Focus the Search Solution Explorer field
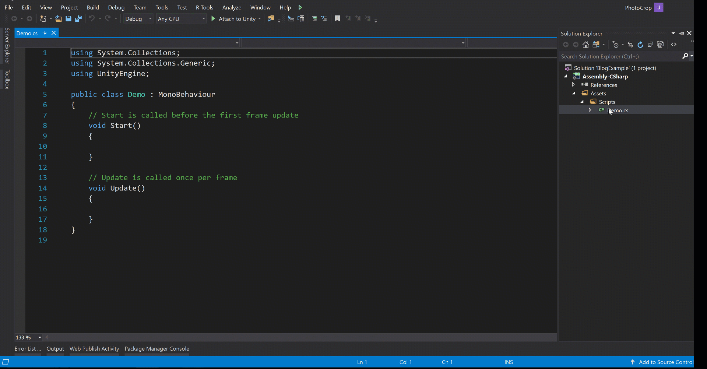The width and height of the screenshot is (707, 369). pos(621,56)
